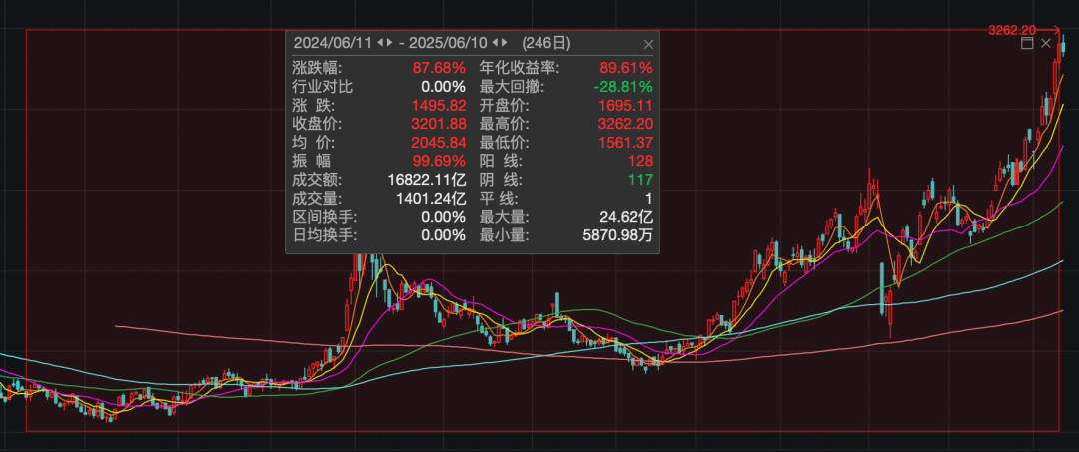Click the 最大回撤 -28.81% value

pyautogui.click(x=625, y=87)
